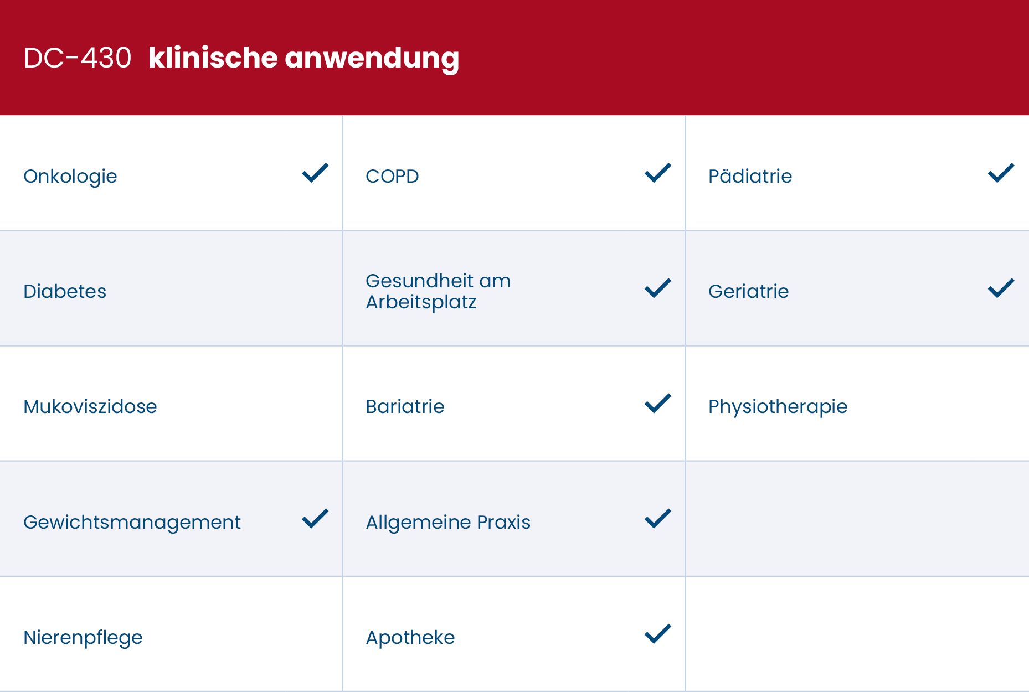
Task: Click the 'klinische anwendung' heading
Action: tap(303, 58)
